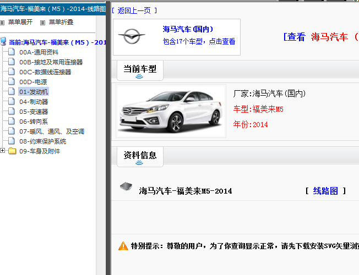Click the page icon beside 05-变速器
This screenshot has height=275, width=359.
tap(12, 112)
